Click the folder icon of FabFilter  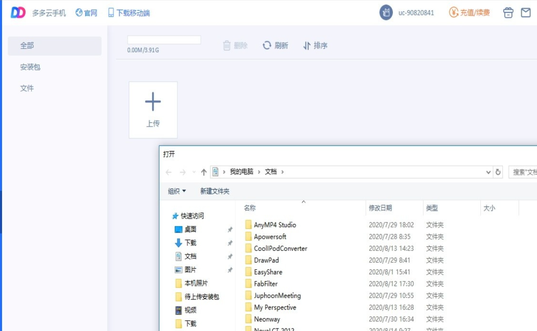(x=248, y=284)
